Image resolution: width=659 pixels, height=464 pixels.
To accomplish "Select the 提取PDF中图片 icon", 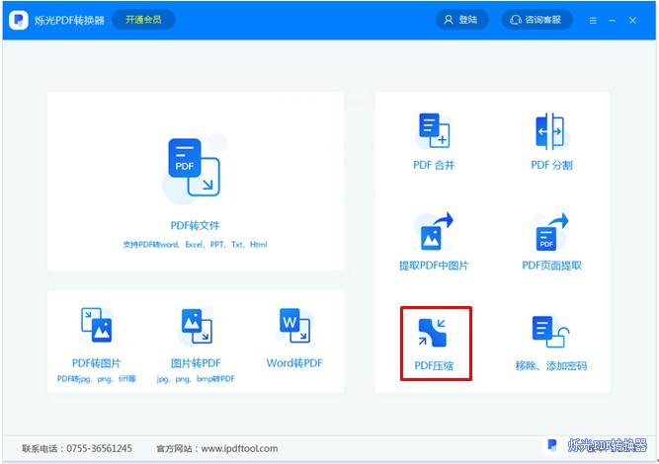I will pos(434,231).
